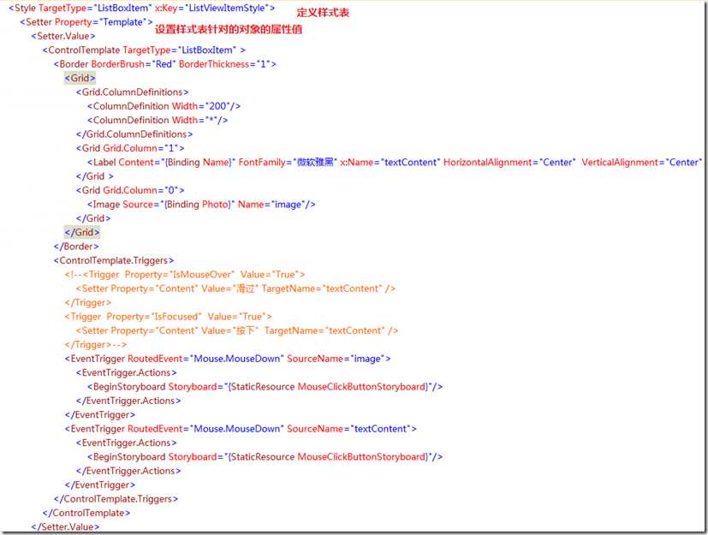Click BeginStoryboard line under the image EventTrigger
The height and width of the screenshot is (535, 708).
click(265, 386)
